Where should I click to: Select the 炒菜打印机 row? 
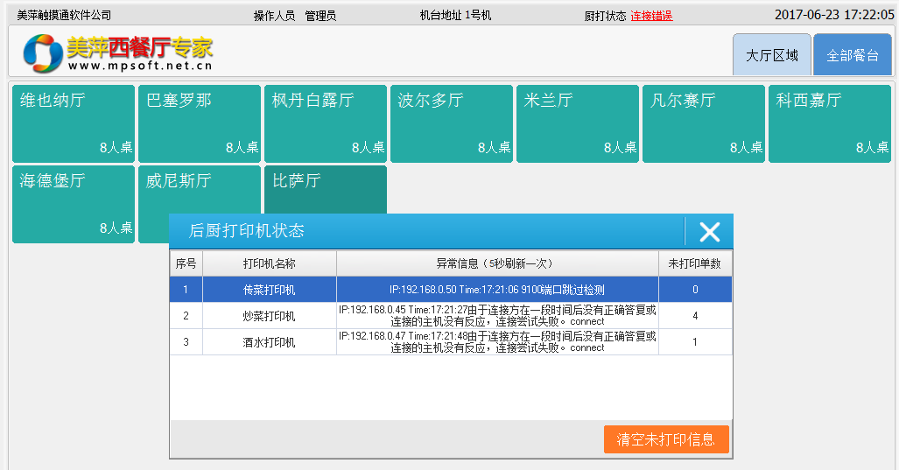click(x=270, y=316)
